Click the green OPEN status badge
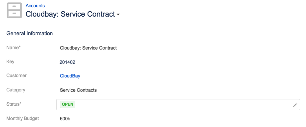The image size is (306, 127). [x=68, y=104]
